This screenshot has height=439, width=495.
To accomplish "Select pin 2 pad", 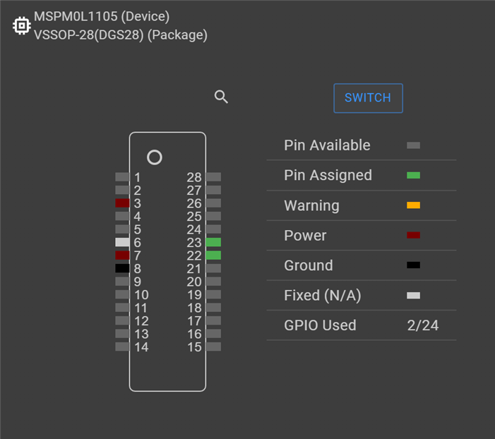I will tap(122, 190).
